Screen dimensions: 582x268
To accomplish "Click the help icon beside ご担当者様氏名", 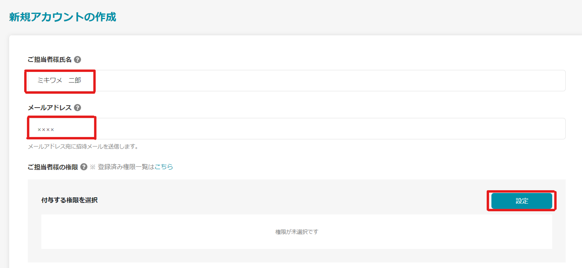I will [x=77, y=60].
